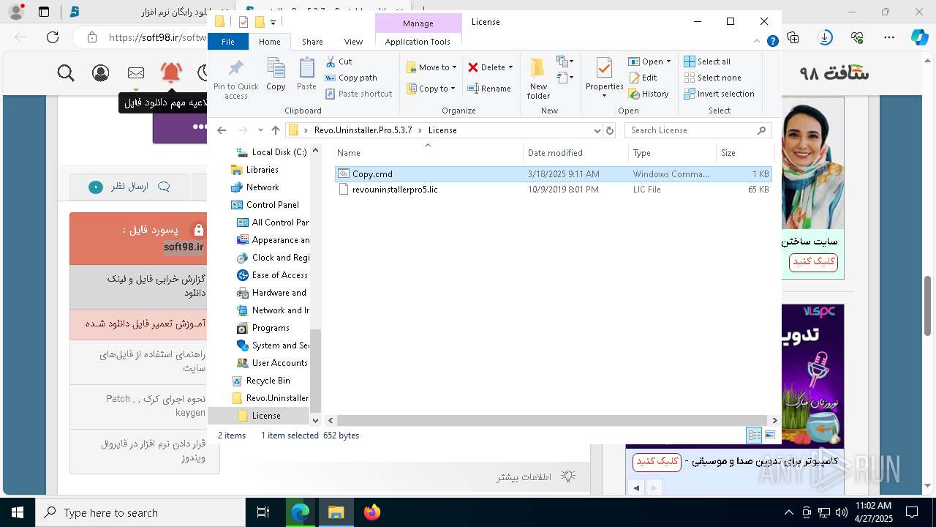The image size is (936, 527).
Task: Select Programs in navigation pane
Action: pyautogui.click(x=271, y=328)
